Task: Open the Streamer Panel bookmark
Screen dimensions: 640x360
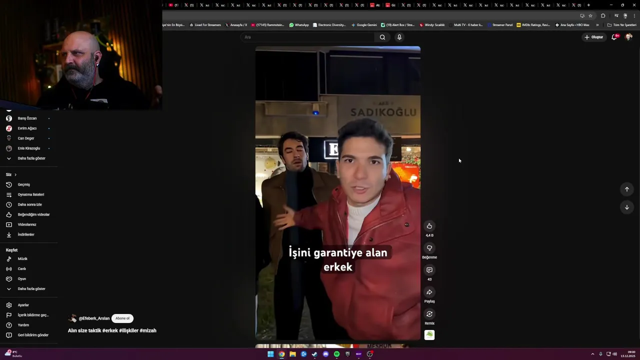Action: coord(500,25)
